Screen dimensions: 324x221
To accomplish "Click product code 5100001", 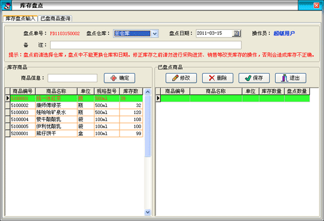I will [x=19, y=98].
